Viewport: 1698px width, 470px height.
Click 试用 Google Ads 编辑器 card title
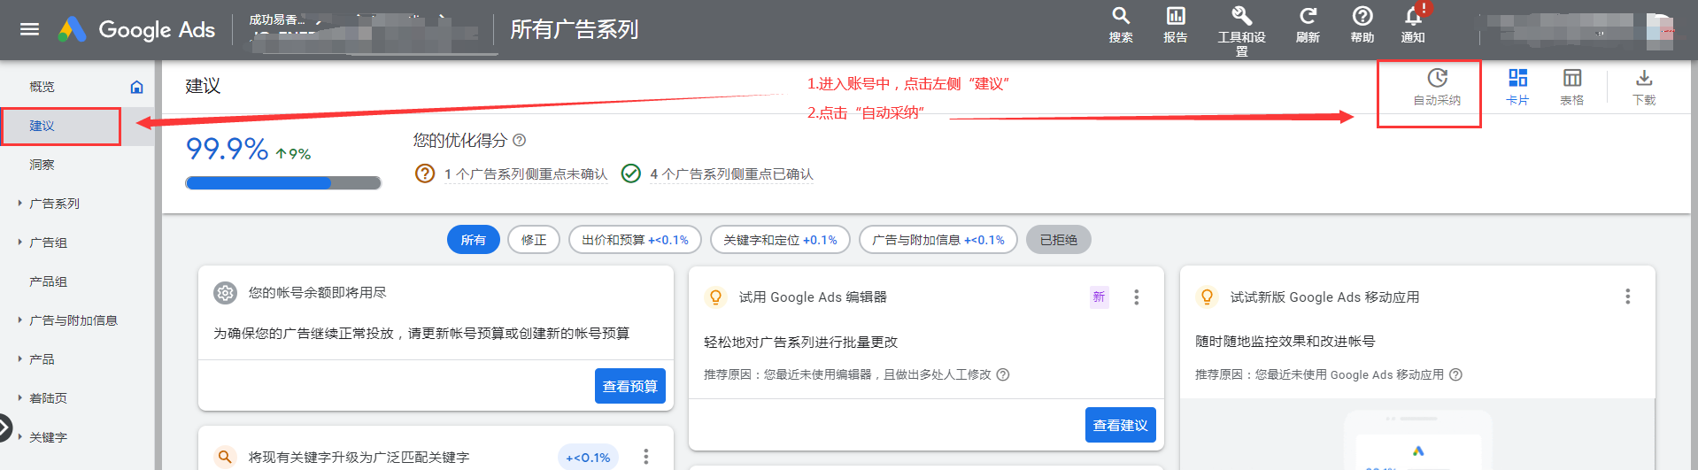[813, 297]
